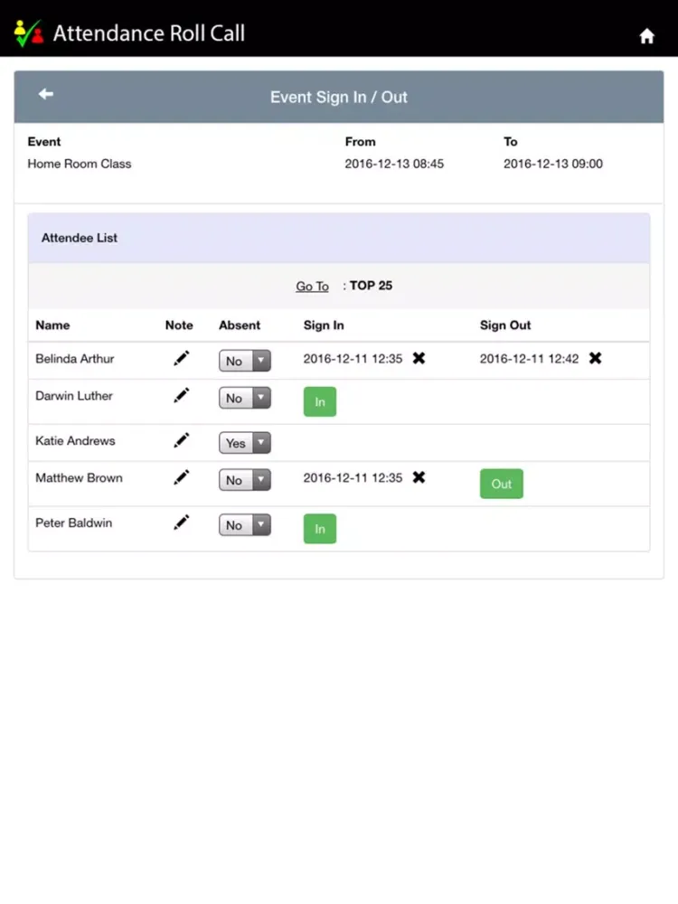Open Darwin Luther's Absent selector
This screenshot has width=678, height=904.
(x=245, y=398)
